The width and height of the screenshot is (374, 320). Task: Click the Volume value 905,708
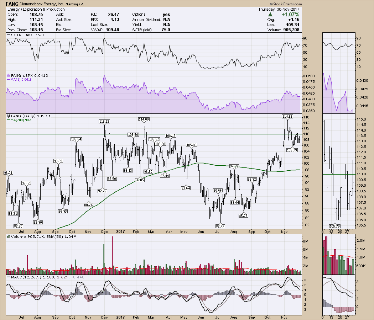[x=291, y=30]
